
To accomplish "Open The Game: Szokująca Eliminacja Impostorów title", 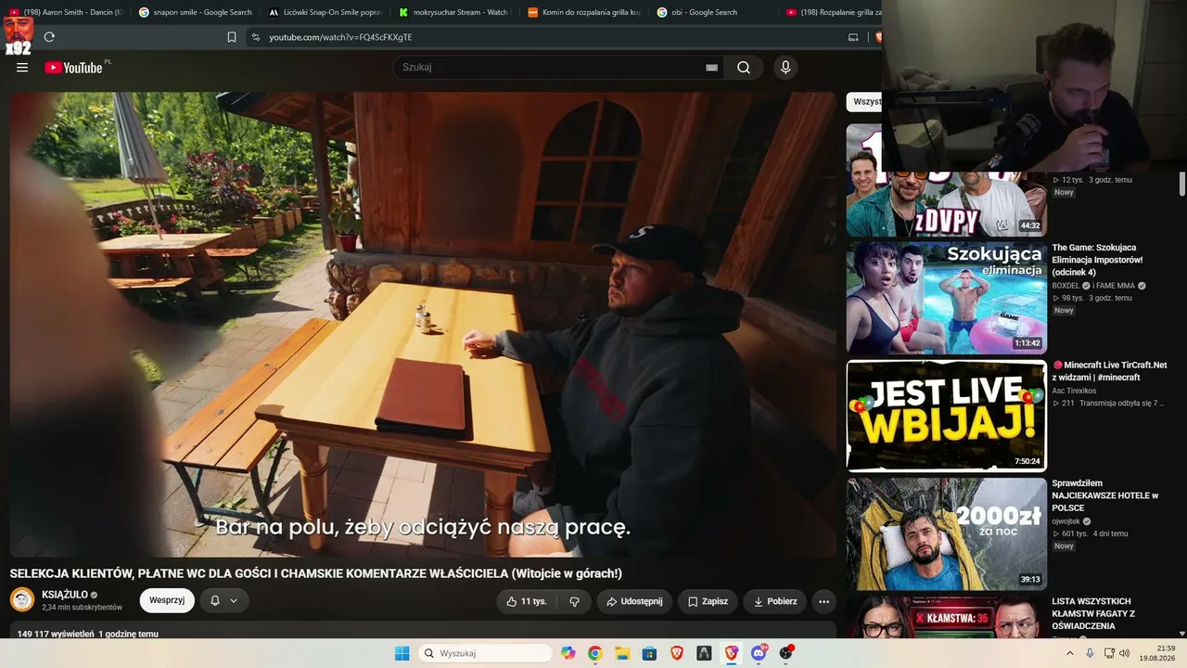I will point(1097,260).
